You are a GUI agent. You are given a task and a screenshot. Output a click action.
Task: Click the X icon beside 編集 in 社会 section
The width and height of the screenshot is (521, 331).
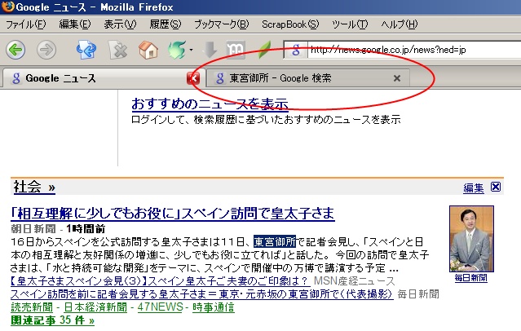[x=496, y=187]
